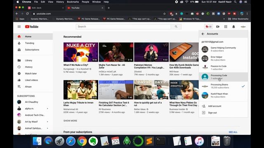The image size is (264, 148).
Task: Open How to quickly get out thumbnail
Action: pos(151,90)
